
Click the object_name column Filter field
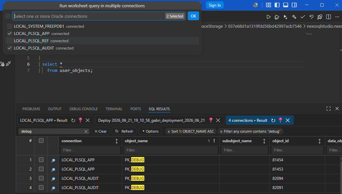point(171,150)
